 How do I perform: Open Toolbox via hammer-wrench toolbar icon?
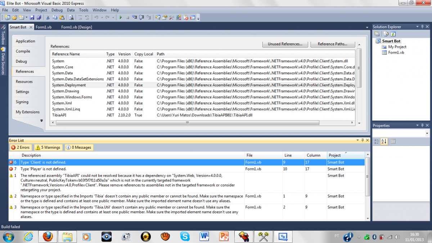coord(171,17)
